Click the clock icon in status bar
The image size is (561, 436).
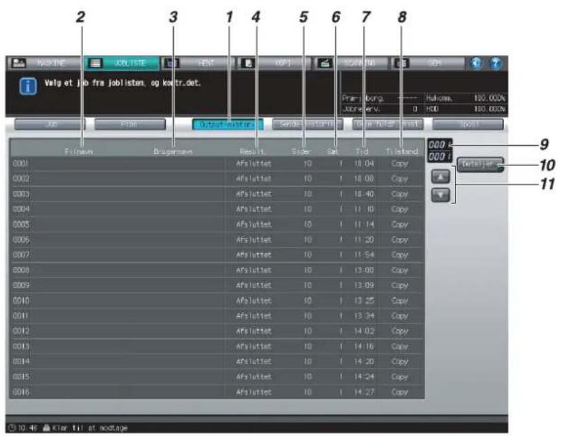click(x=12, y=427)
